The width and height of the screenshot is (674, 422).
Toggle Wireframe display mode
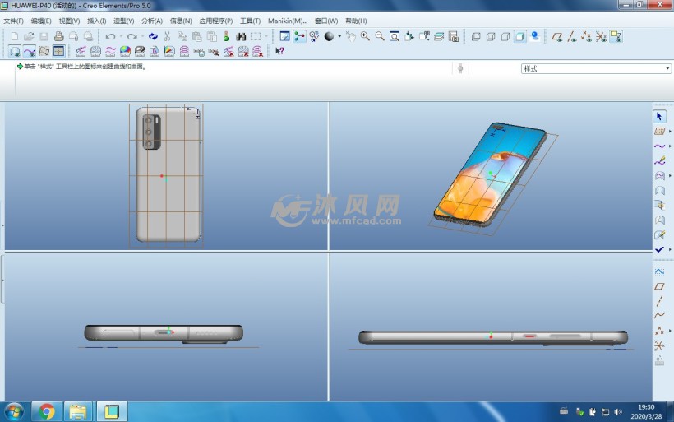(476, 36)
